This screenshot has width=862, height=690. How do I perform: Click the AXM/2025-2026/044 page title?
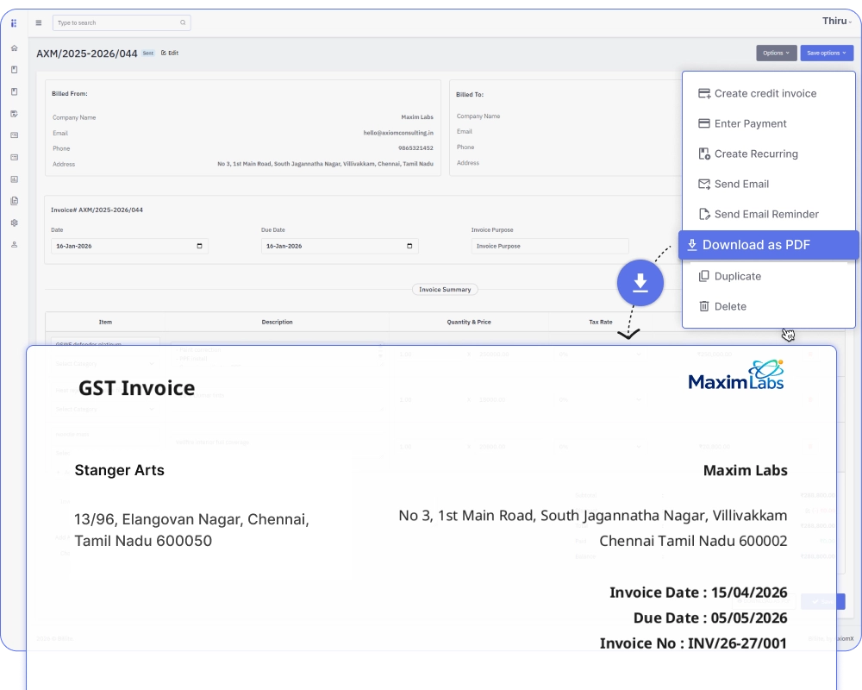[x=87, y=53]
